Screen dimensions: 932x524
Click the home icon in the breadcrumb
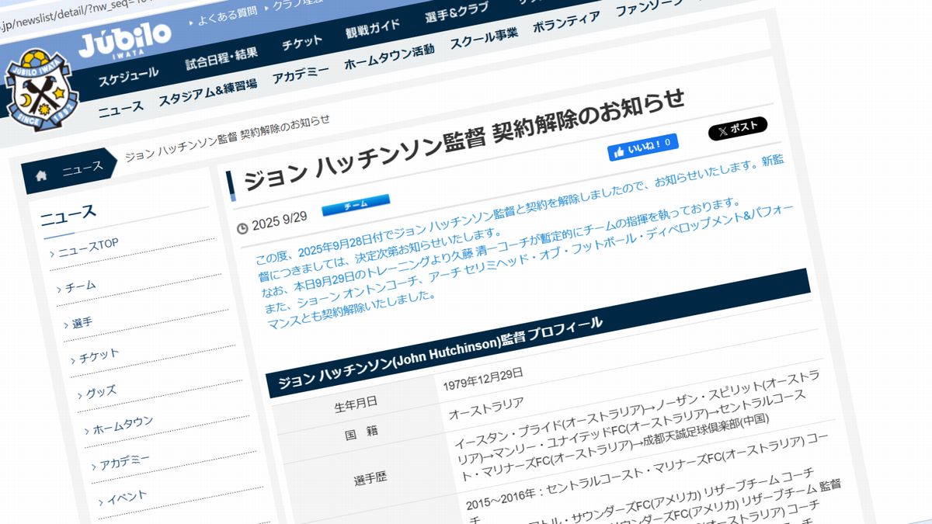pos(40,175)
